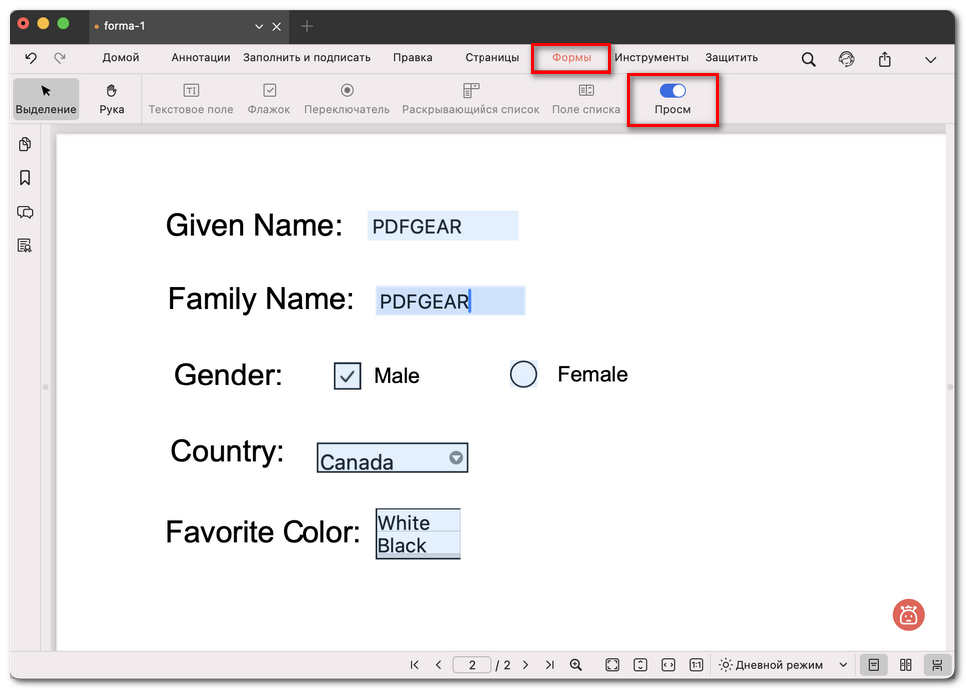
Task: Expand the chevron menu at top right
Action: (x=930, y=60)
